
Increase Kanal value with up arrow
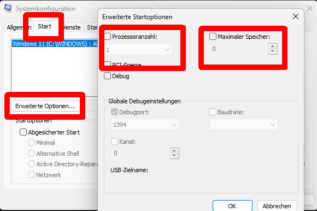tap(174, 151)
